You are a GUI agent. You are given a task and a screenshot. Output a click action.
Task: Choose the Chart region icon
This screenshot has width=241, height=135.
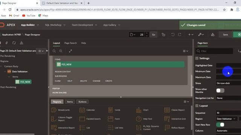point(139,110)
